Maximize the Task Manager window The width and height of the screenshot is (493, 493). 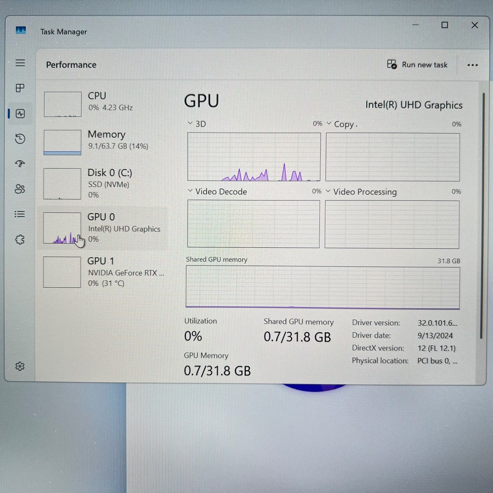point(445,25)
